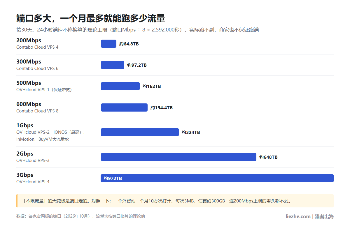Click the 2Gbps row label
Screen dimensions: 350x231
(x=25, y=154)
